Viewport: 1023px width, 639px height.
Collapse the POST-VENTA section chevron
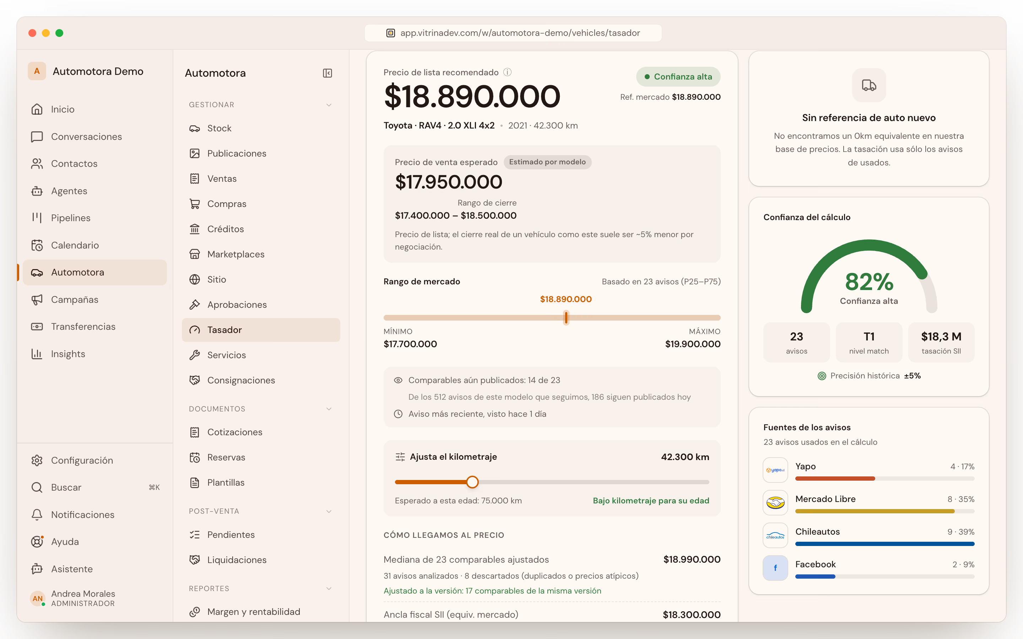coord(329,511)
